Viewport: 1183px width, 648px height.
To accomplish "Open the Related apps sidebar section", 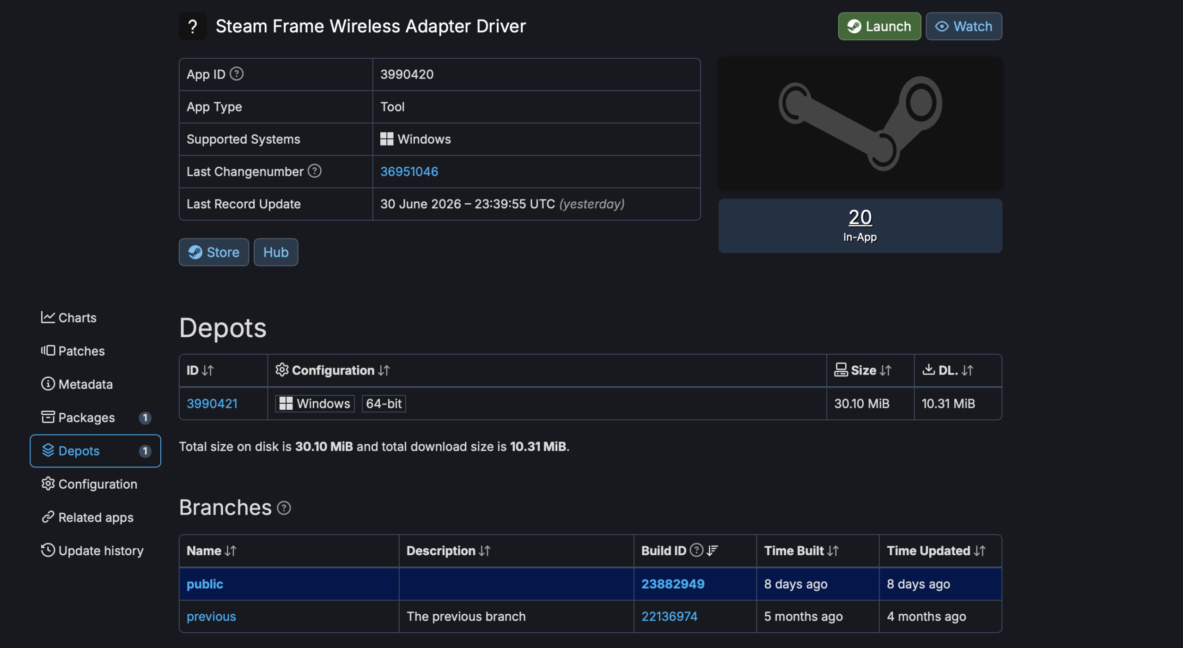I will point(95,517).
